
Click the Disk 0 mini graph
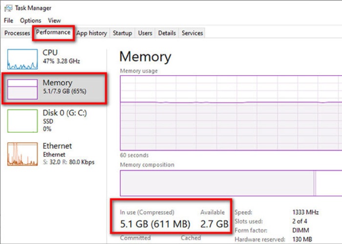click(x=22, y=121)
